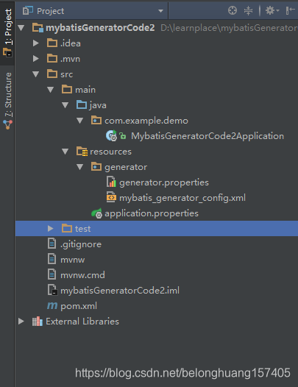Select the pom.xml file name
The width and height of the screenshot is (298, 387).
point(79,306)
